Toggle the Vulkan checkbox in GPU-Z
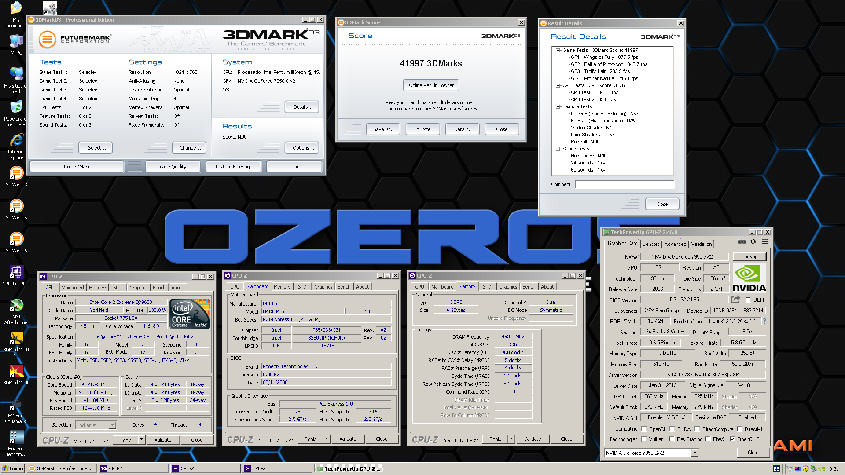The width and height of the screenshot is (845, 475). click(x=644, y=439)
